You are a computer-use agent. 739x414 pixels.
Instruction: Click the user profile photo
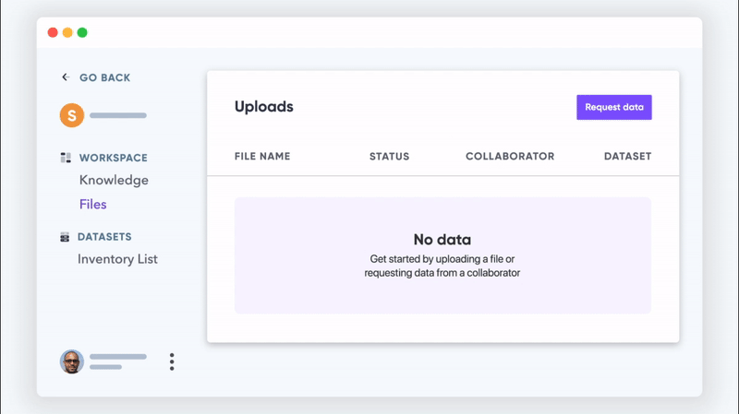pos(72,361)
